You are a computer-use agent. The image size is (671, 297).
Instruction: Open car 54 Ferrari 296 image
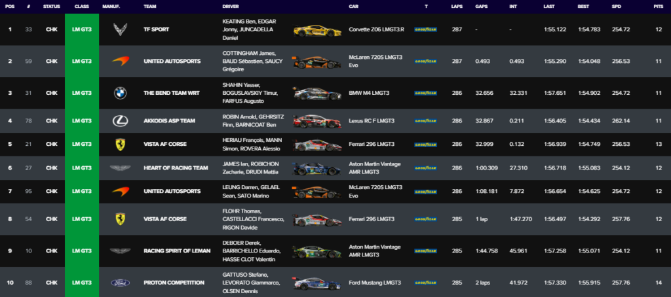(317, 220)
